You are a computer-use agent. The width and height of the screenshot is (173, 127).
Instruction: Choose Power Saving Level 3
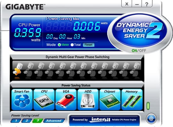[38, 121]
